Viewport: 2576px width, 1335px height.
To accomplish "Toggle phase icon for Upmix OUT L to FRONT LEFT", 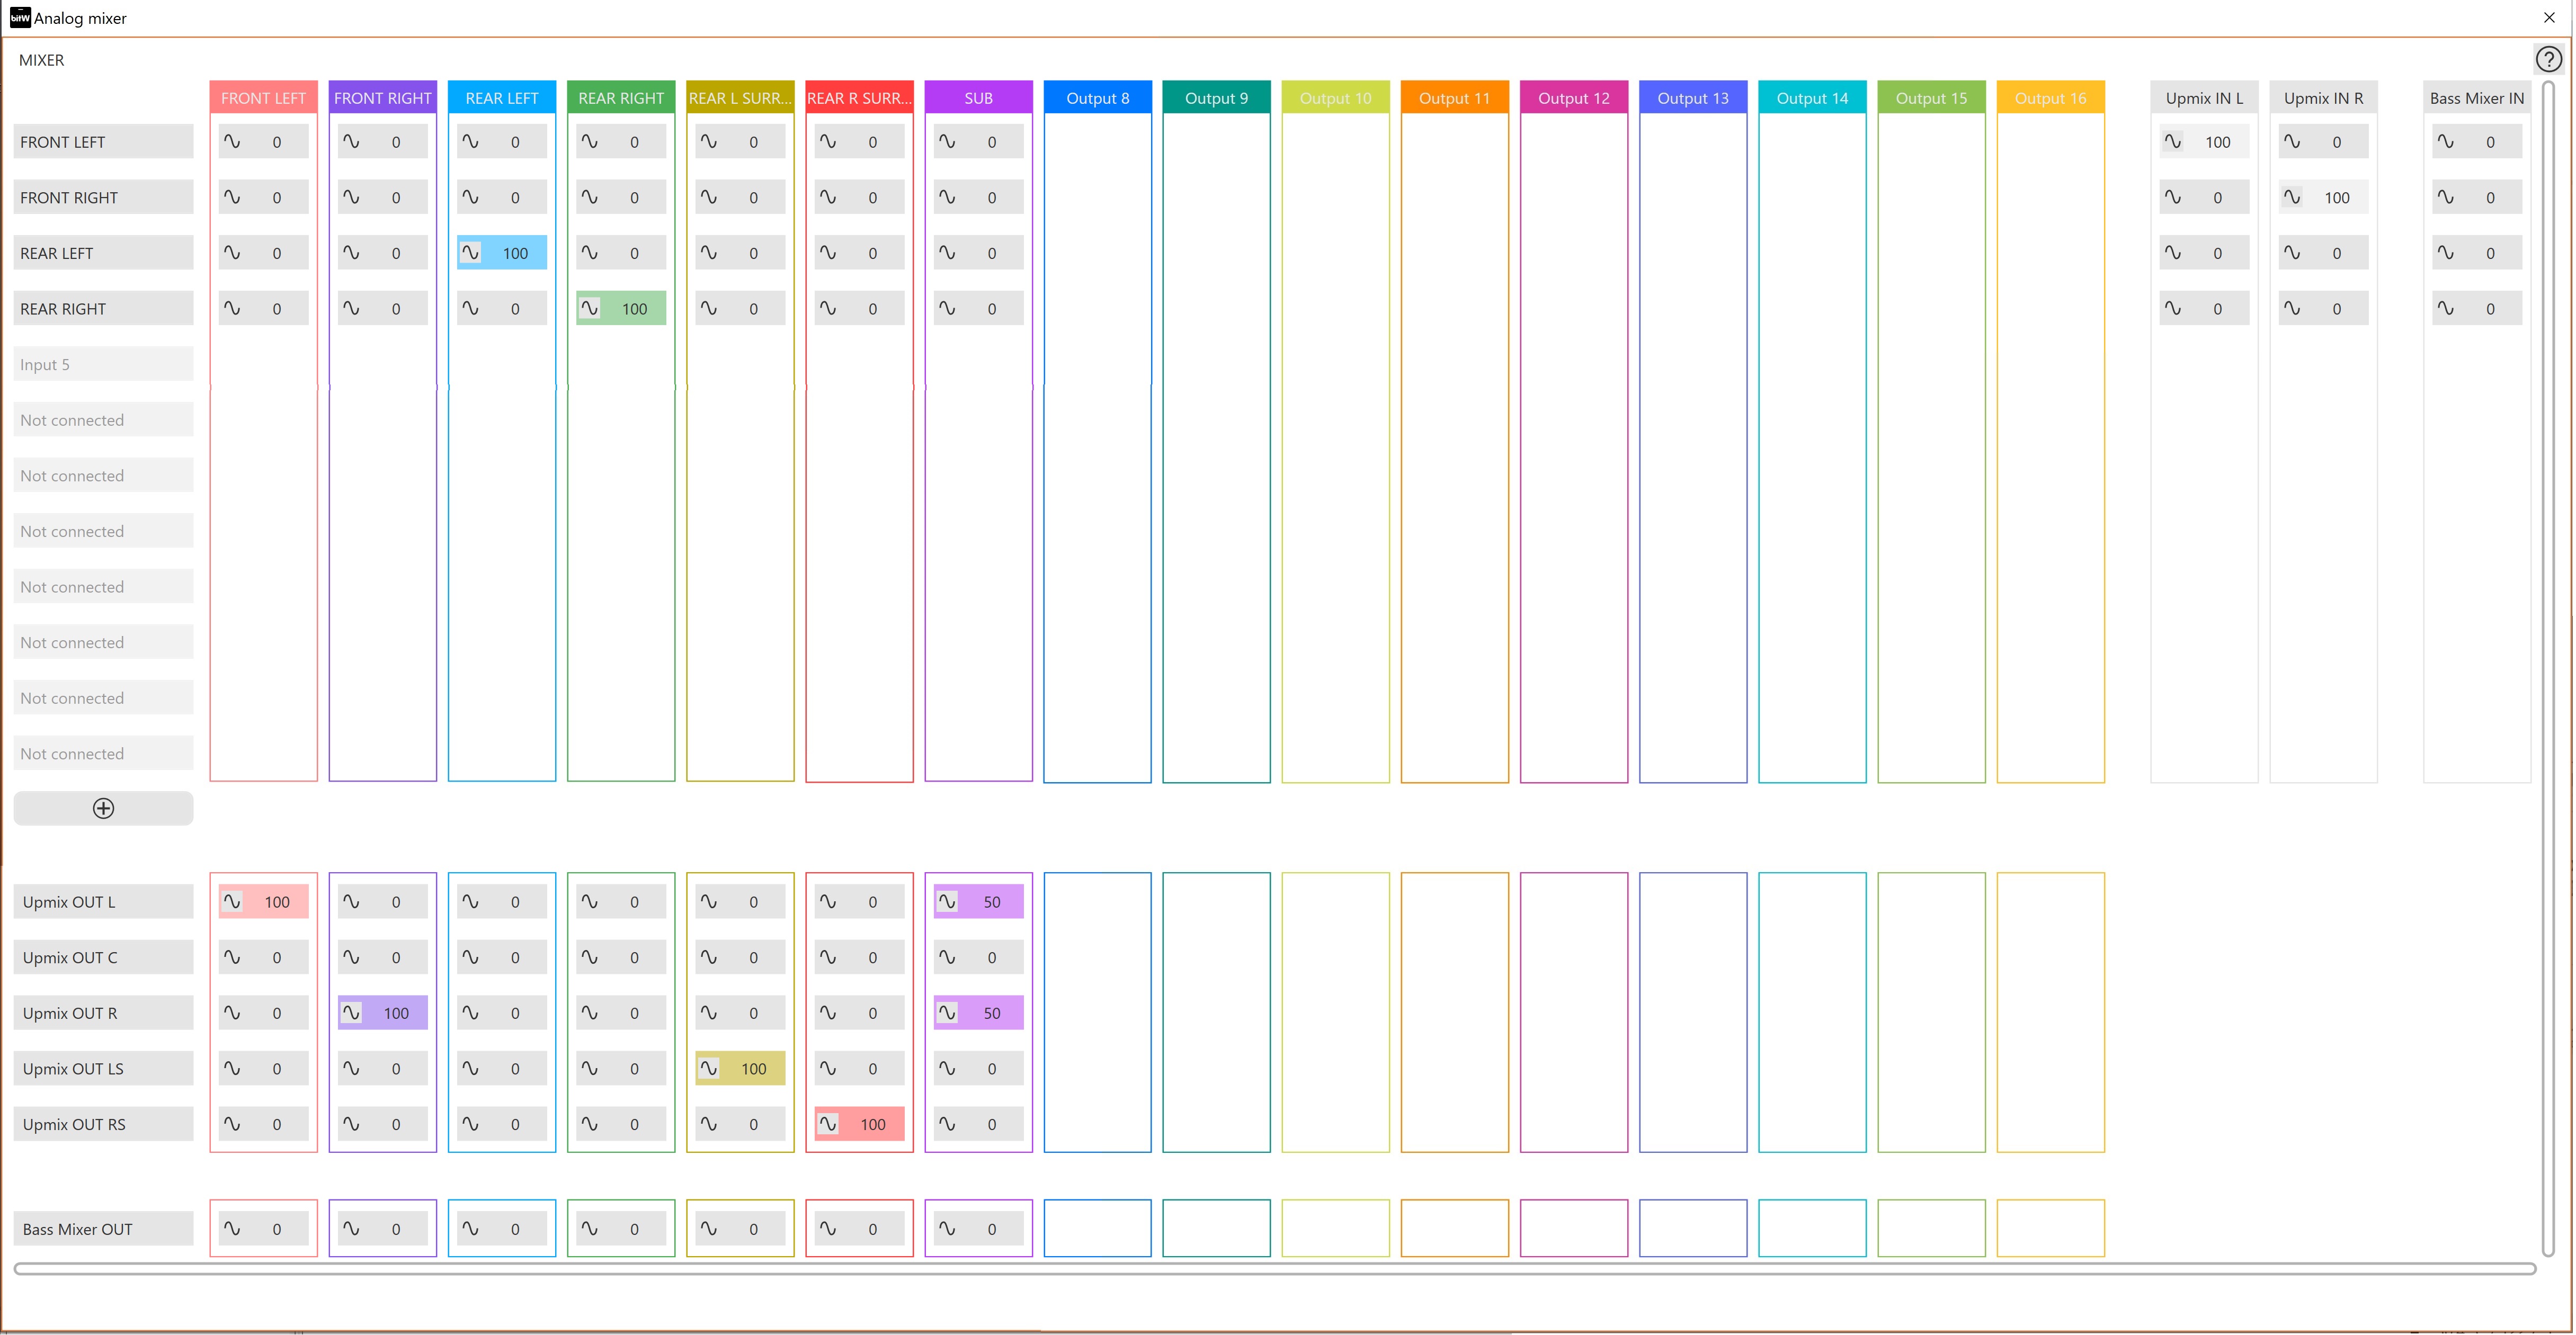I will 232,901.
